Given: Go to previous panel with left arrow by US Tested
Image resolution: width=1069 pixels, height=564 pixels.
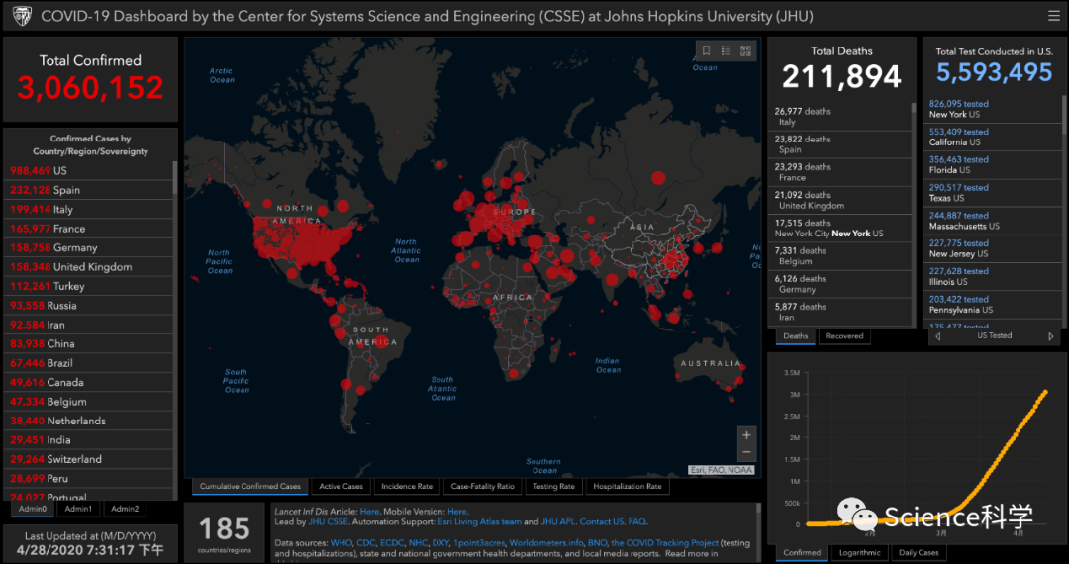Looking at the screenshot, I should [x=938, y=336].
